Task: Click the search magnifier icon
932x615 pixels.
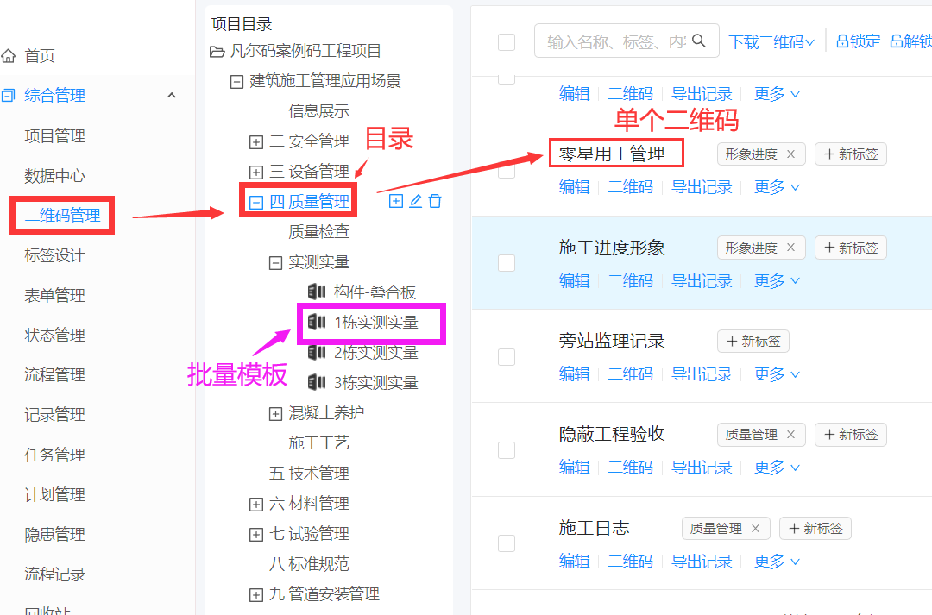Action: (x=700, y=41)
